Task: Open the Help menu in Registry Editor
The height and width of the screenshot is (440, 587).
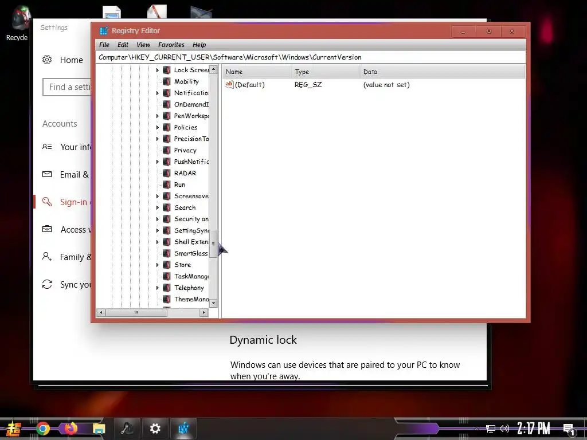Action: pyautogui.click(x=199, y=45)
